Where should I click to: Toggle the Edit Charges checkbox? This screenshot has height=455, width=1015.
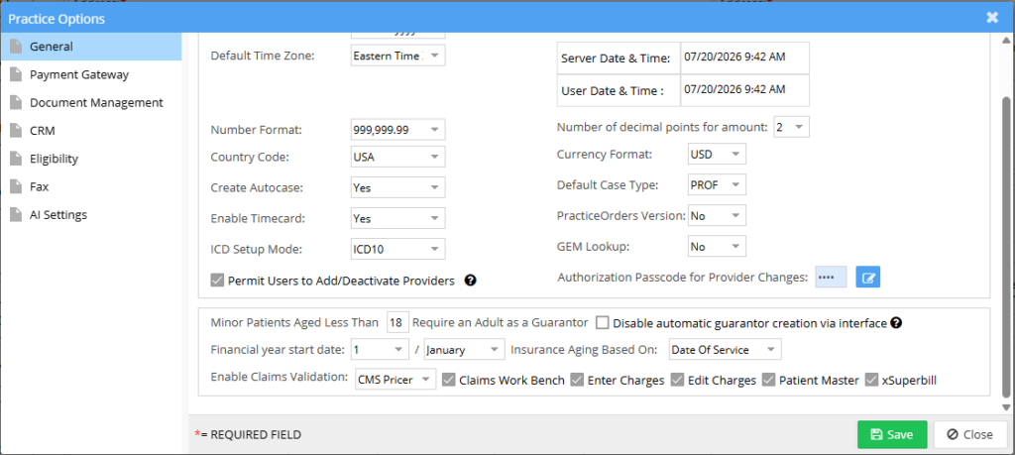click(x=677, y=380)
